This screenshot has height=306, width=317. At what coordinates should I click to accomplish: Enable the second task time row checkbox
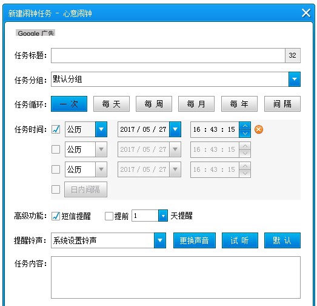[x=56, y=149]
